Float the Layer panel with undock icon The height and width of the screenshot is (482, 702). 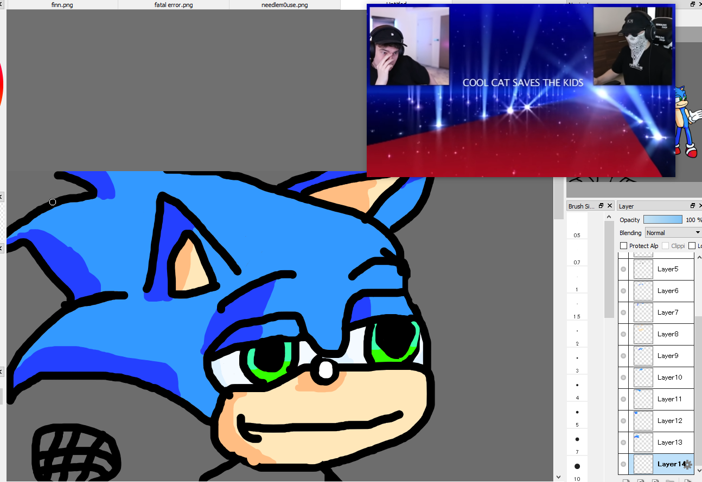(x=692, y=206)
